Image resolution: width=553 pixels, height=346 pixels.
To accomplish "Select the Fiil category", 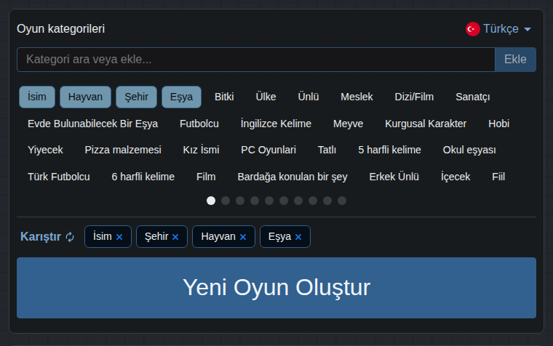I will pyautogui.click(x=498, y=177).
